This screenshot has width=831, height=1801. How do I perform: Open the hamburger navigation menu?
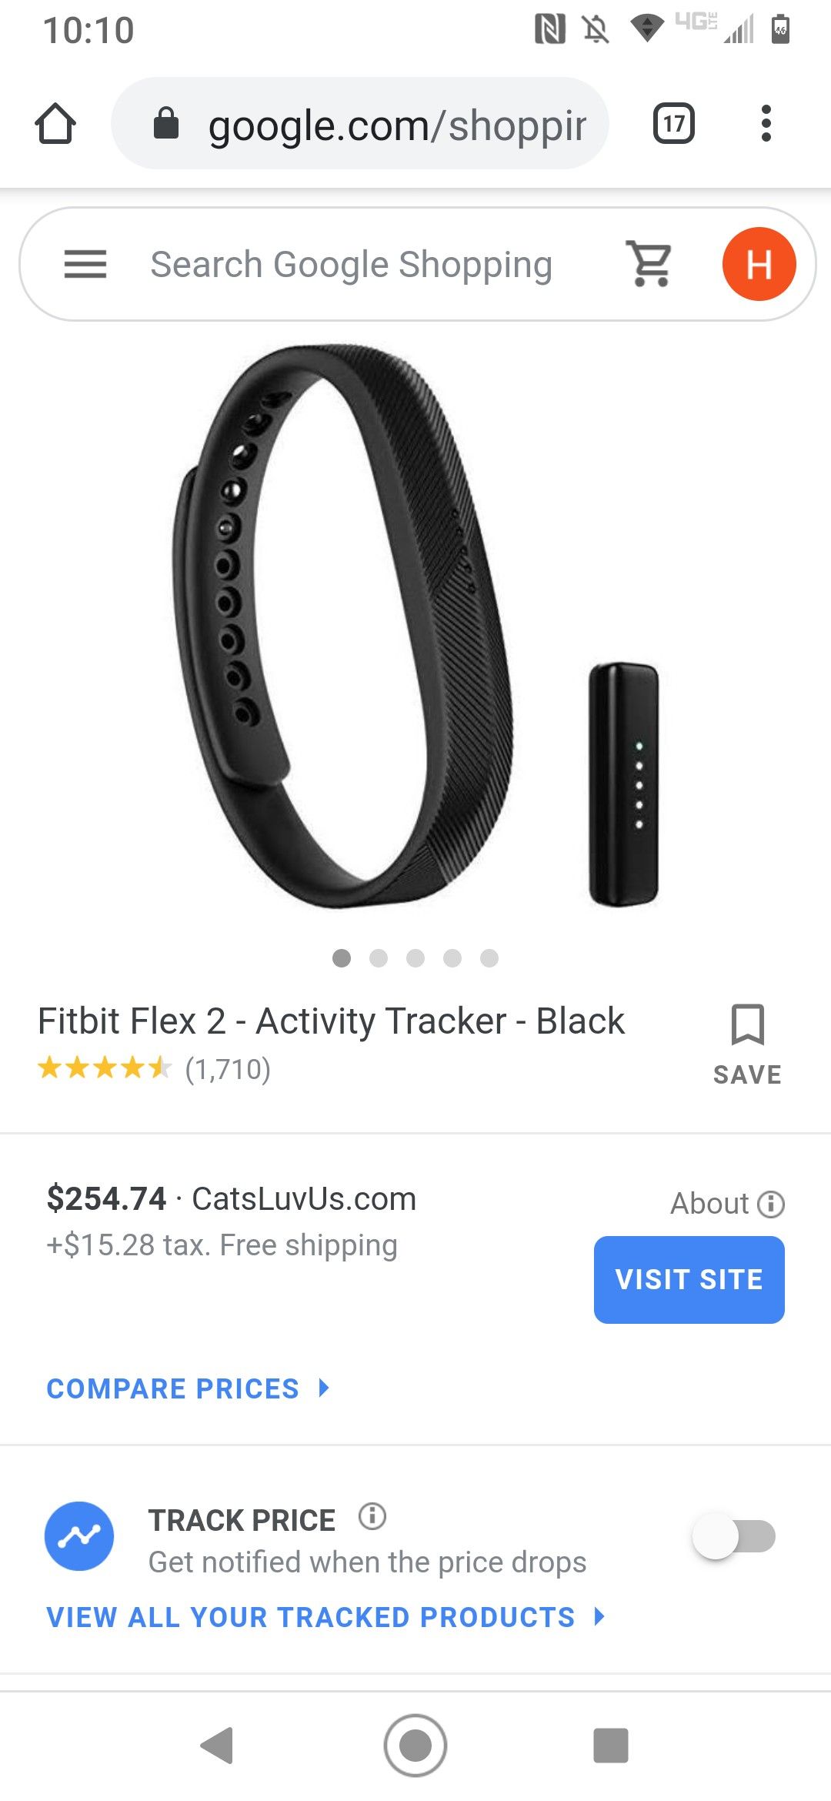[85, 264]
